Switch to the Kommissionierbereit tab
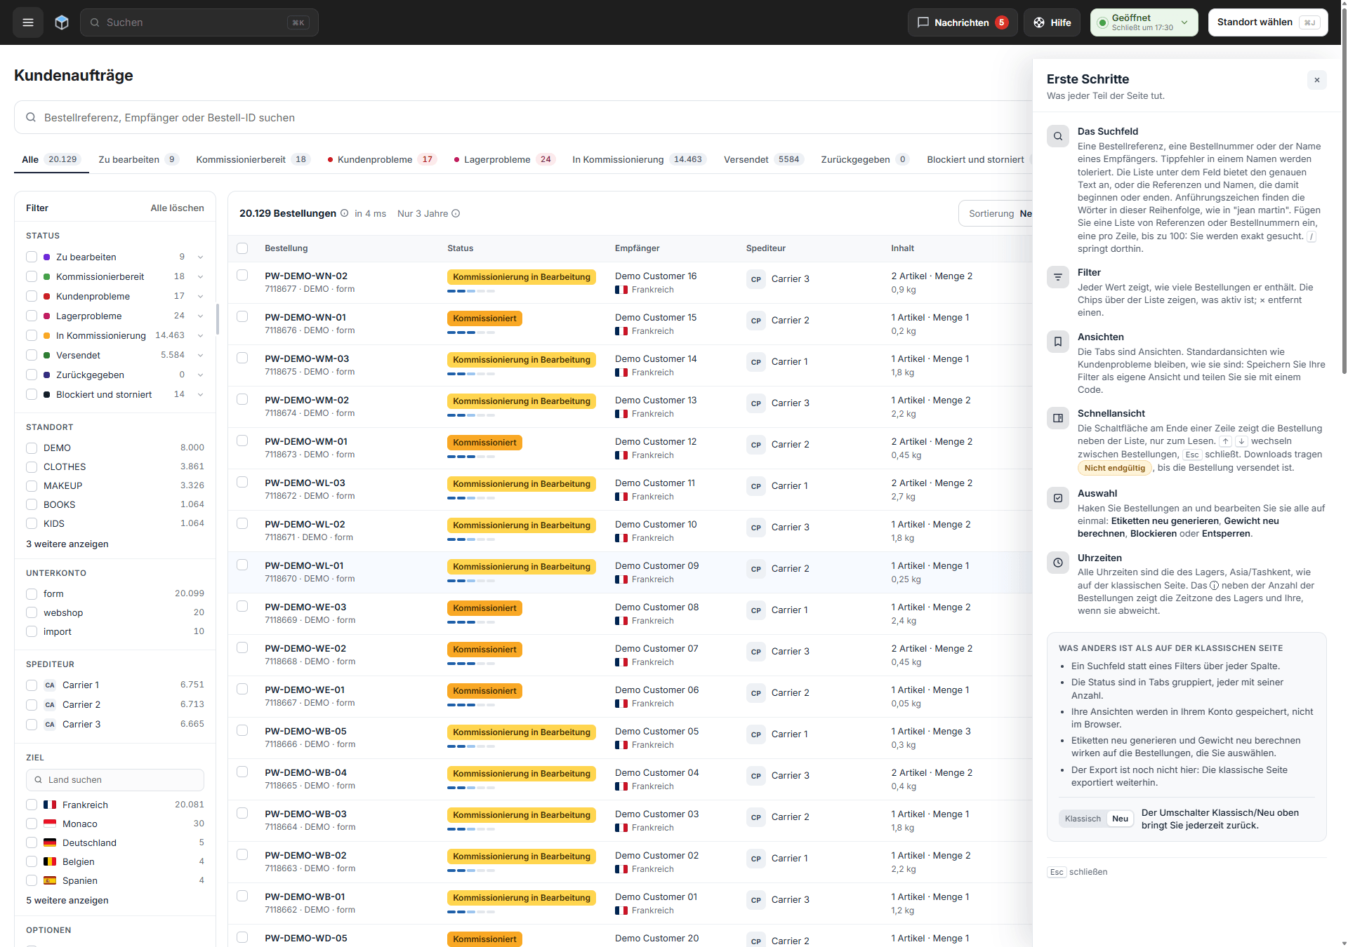 253,159
